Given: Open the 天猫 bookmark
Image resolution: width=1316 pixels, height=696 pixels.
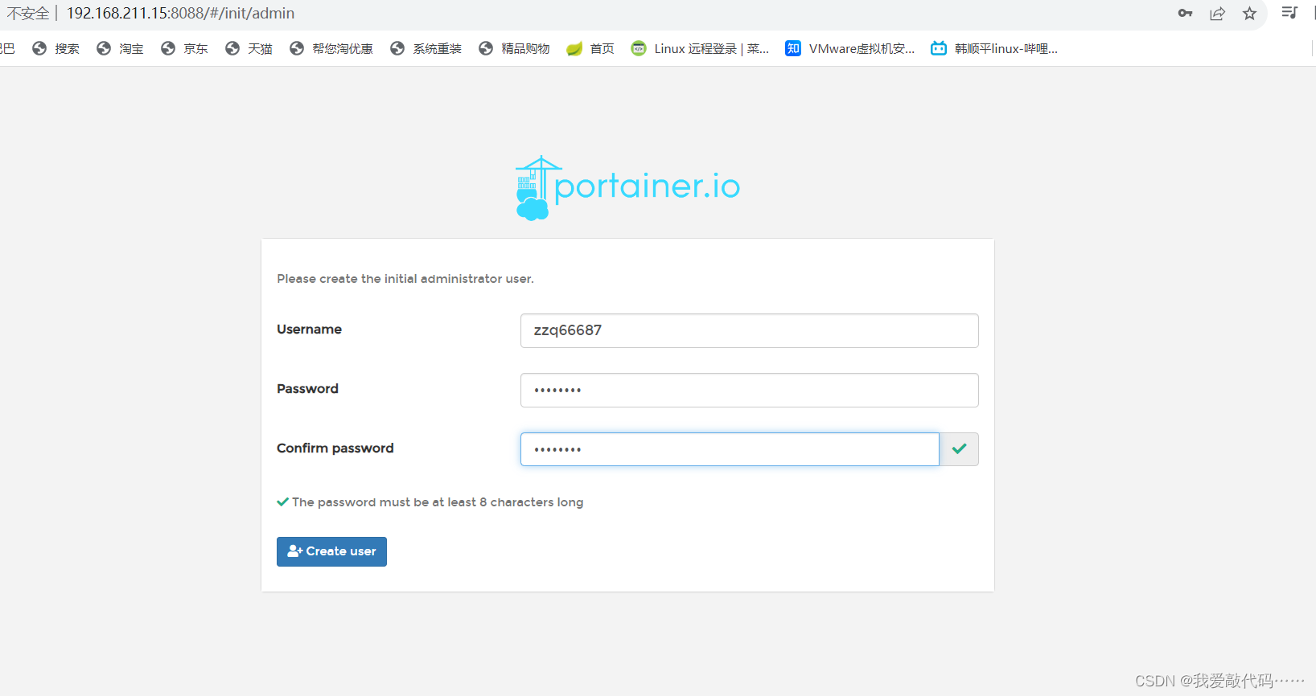Looking at the screenshot, I should point(249,48).
